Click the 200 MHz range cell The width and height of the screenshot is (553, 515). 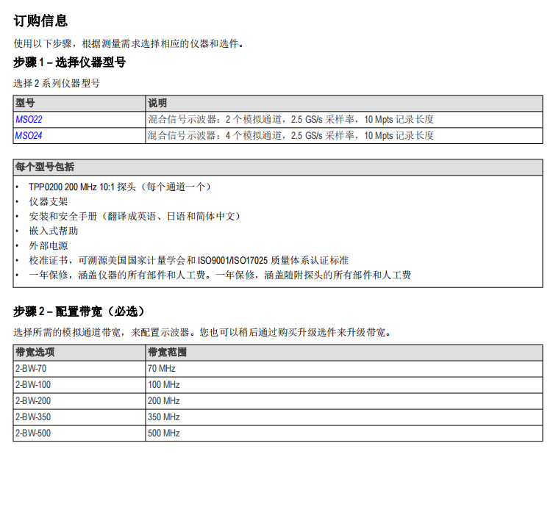(344, 401)
